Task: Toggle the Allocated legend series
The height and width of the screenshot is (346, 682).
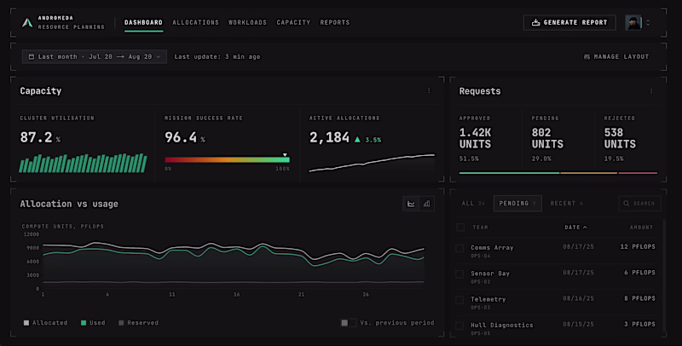Action: coord(46,322)
